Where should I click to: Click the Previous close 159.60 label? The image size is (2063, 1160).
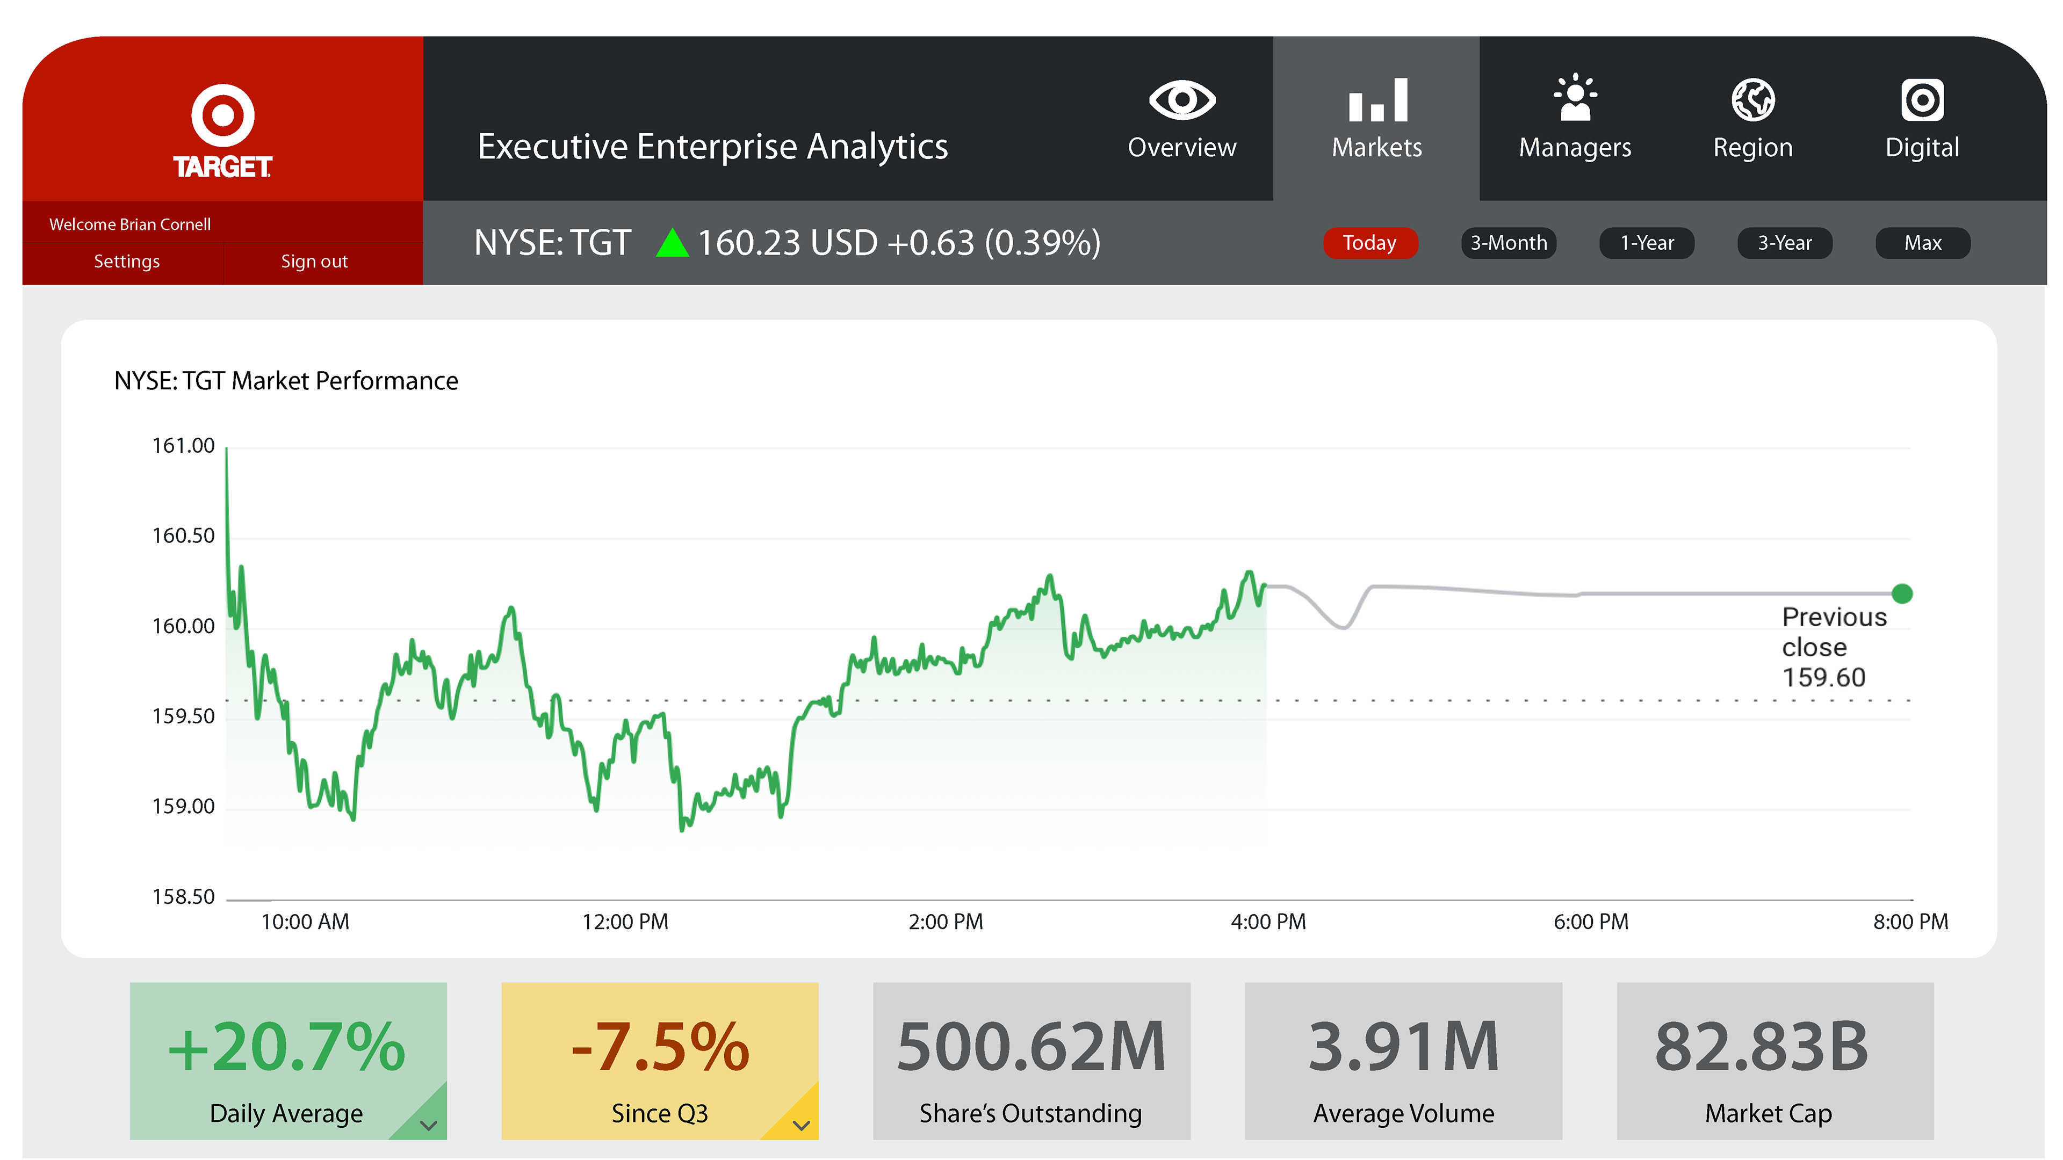[1834, 647]
